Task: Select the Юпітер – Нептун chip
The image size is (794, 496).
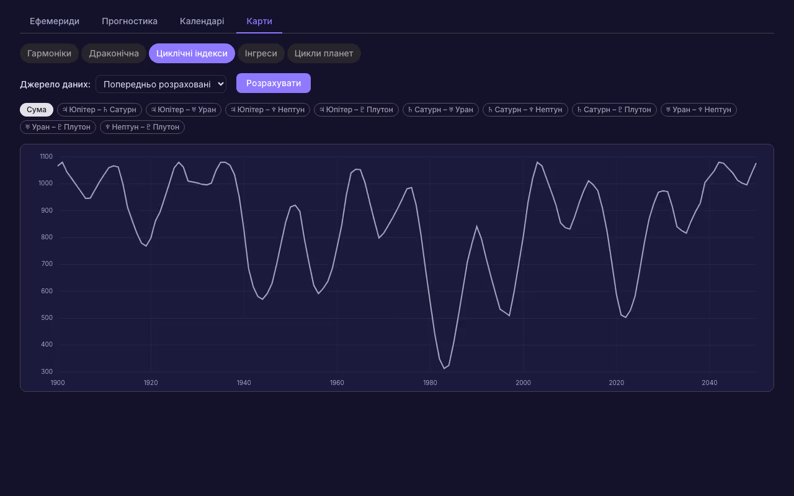Action: coord(267,110)
